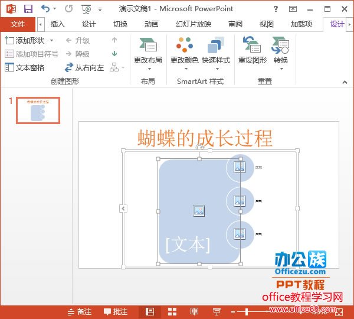Image resolution: width=354 pixels, height=319 pixels.
Task: Undo the last action
Action: tap(45, 9)
